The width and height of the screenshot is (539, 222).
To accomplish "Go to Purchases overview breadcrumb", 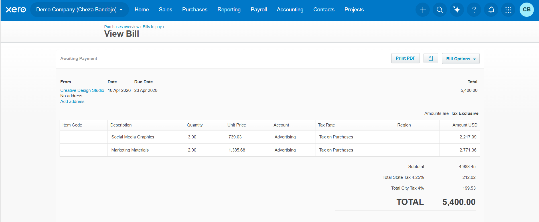I will coord(122,27).
